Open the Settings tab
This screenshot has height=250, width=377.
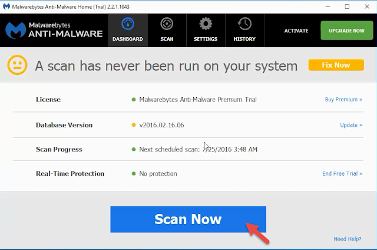point(206,30)
